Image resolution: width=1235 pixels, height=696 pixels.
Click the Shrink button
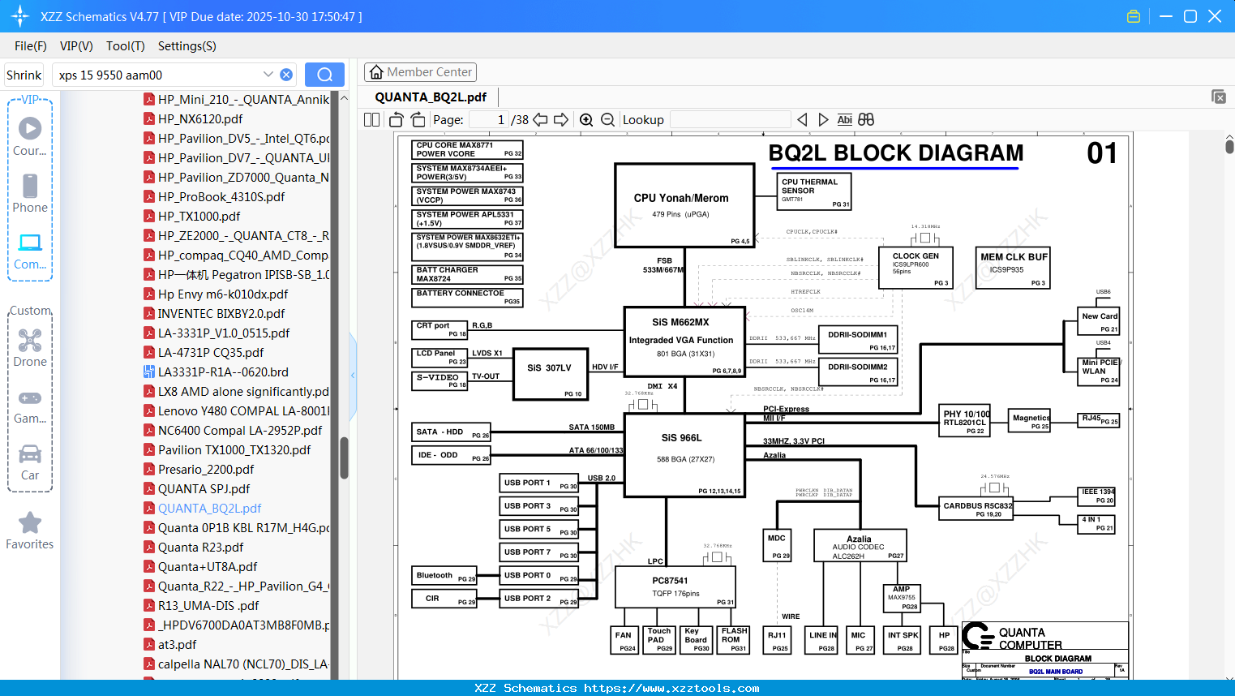point(24,75)
